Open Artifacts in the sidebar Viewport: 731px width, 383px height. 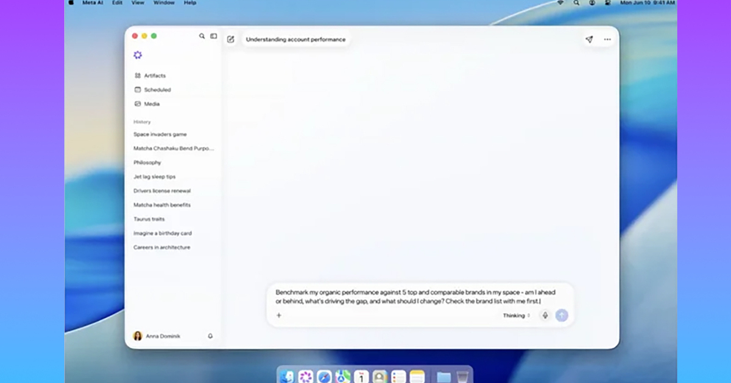(150, 76)
